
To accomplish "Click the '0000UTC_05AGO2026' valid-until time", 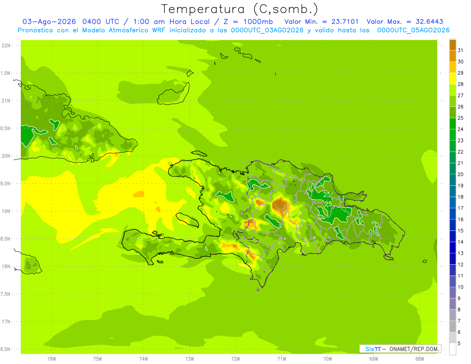I will [x=413, y=30].
